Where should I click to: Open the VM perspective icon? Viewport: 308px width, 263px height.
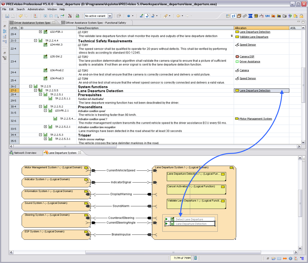pyautogui.click(x=267, y=16)
